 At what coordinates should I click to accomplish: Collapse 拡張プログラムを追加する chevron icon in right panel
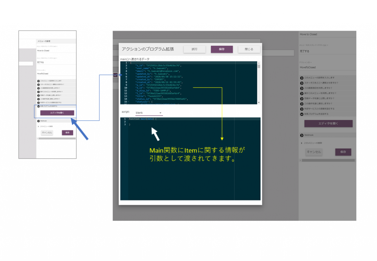302,114
